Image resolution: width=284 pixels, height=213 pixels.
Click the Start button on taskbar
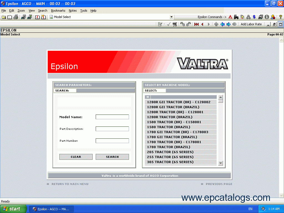tap(13, 209)
